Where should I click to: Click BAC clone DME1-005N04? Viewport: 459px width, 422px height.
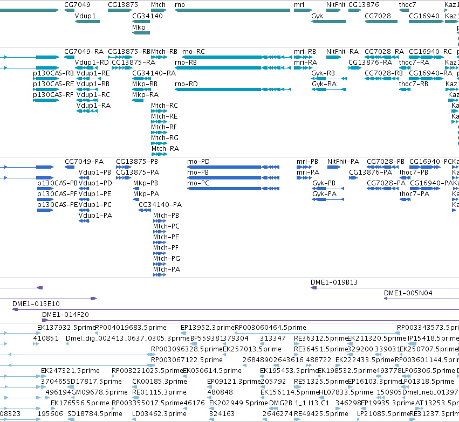pyautogui.click(x=408, y=293)
